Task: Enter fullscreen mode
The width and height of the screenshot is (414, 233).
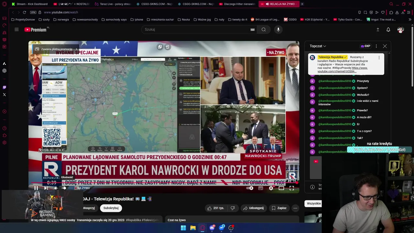Action: (x=291, y=188)
